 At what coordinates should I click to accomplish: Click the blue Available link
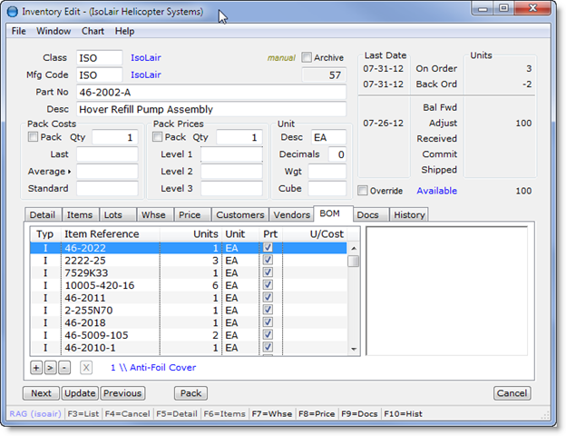tap(436, 191)
